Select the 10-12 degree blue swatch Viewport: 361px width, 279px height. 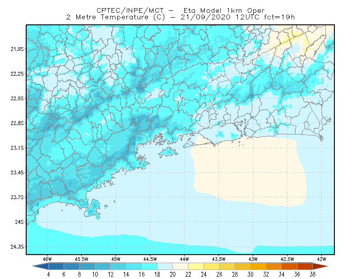pos(103,266)
